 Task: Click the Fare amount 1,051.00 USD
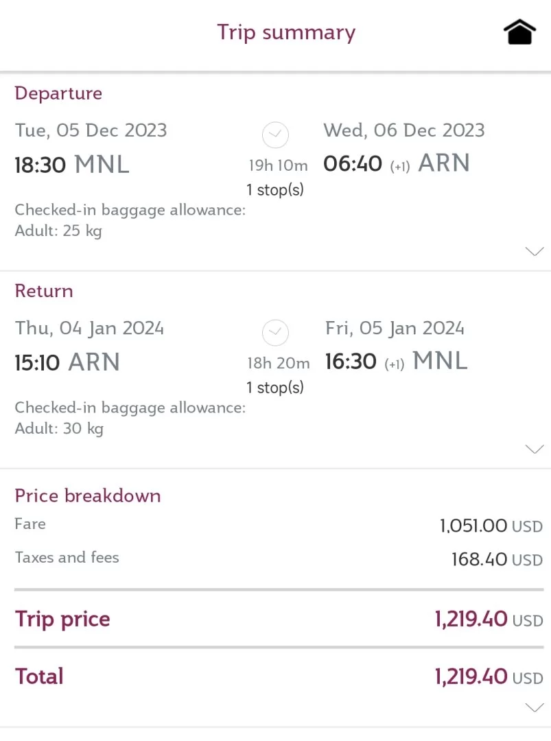pos(491,526)
